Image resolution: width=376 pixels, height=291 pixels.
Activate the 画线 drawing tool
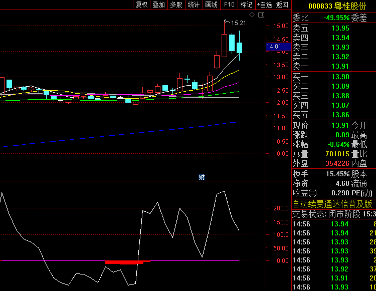point(211,5)
